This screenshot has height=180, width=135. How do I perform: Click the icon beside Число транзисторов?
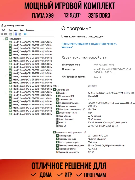(x=57, y=142)
